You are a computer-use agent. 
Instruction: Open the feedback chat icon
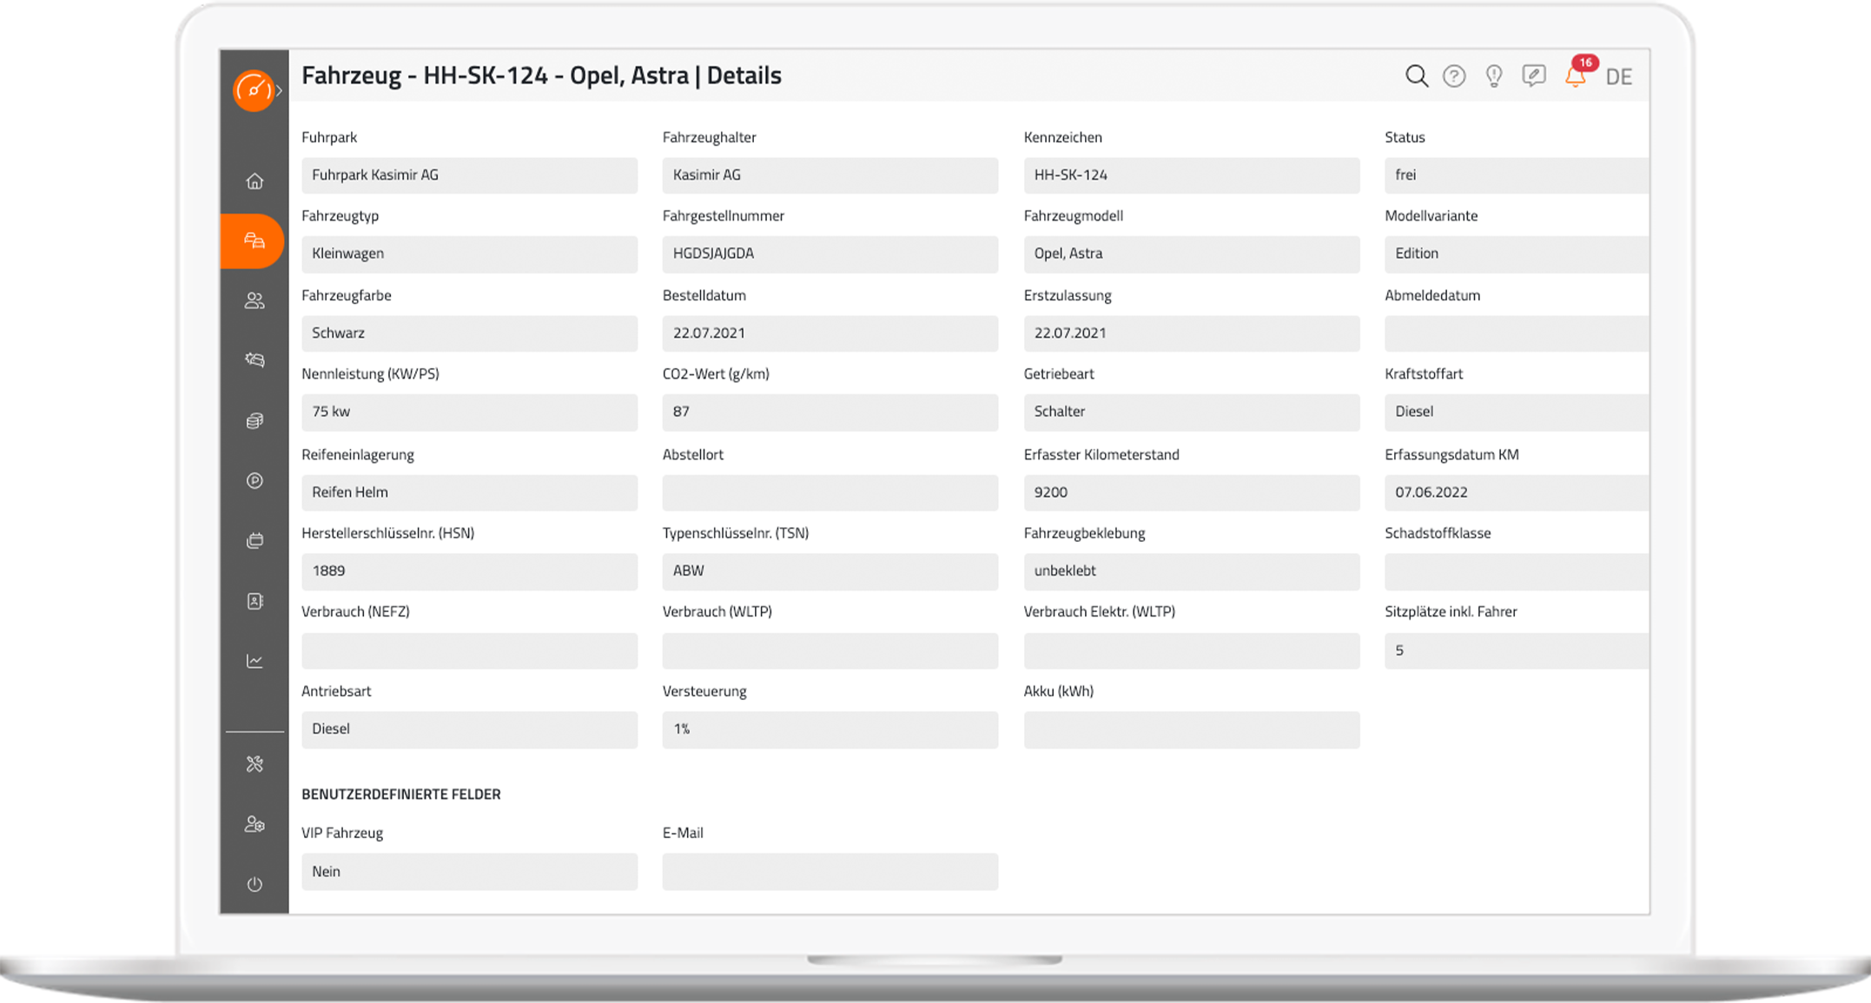click(1534, 76)
